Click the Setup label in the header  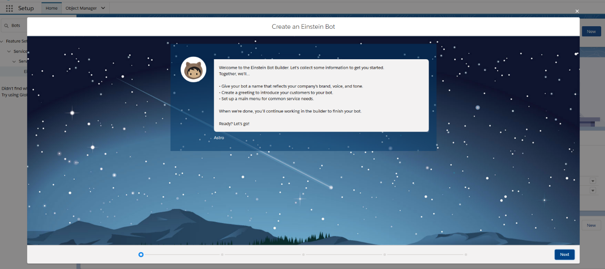26,8
